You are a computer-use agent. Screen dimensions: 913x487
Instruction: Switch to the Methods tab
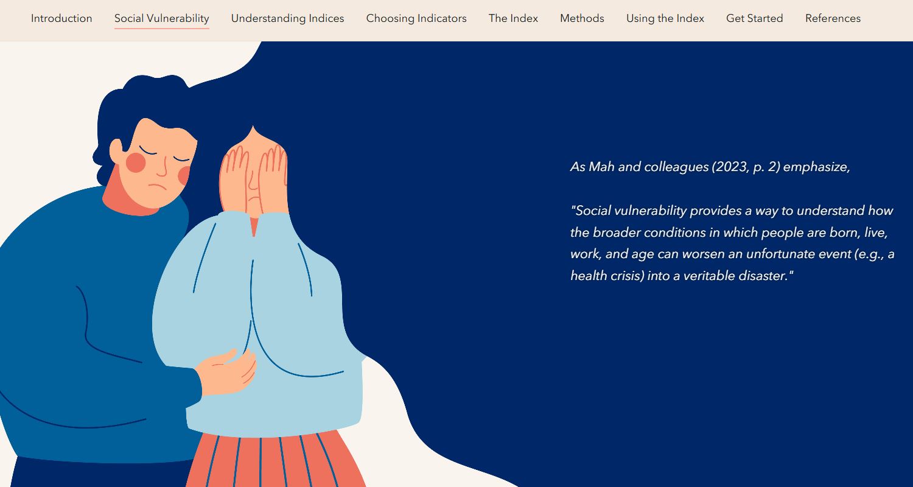(582, 18)
